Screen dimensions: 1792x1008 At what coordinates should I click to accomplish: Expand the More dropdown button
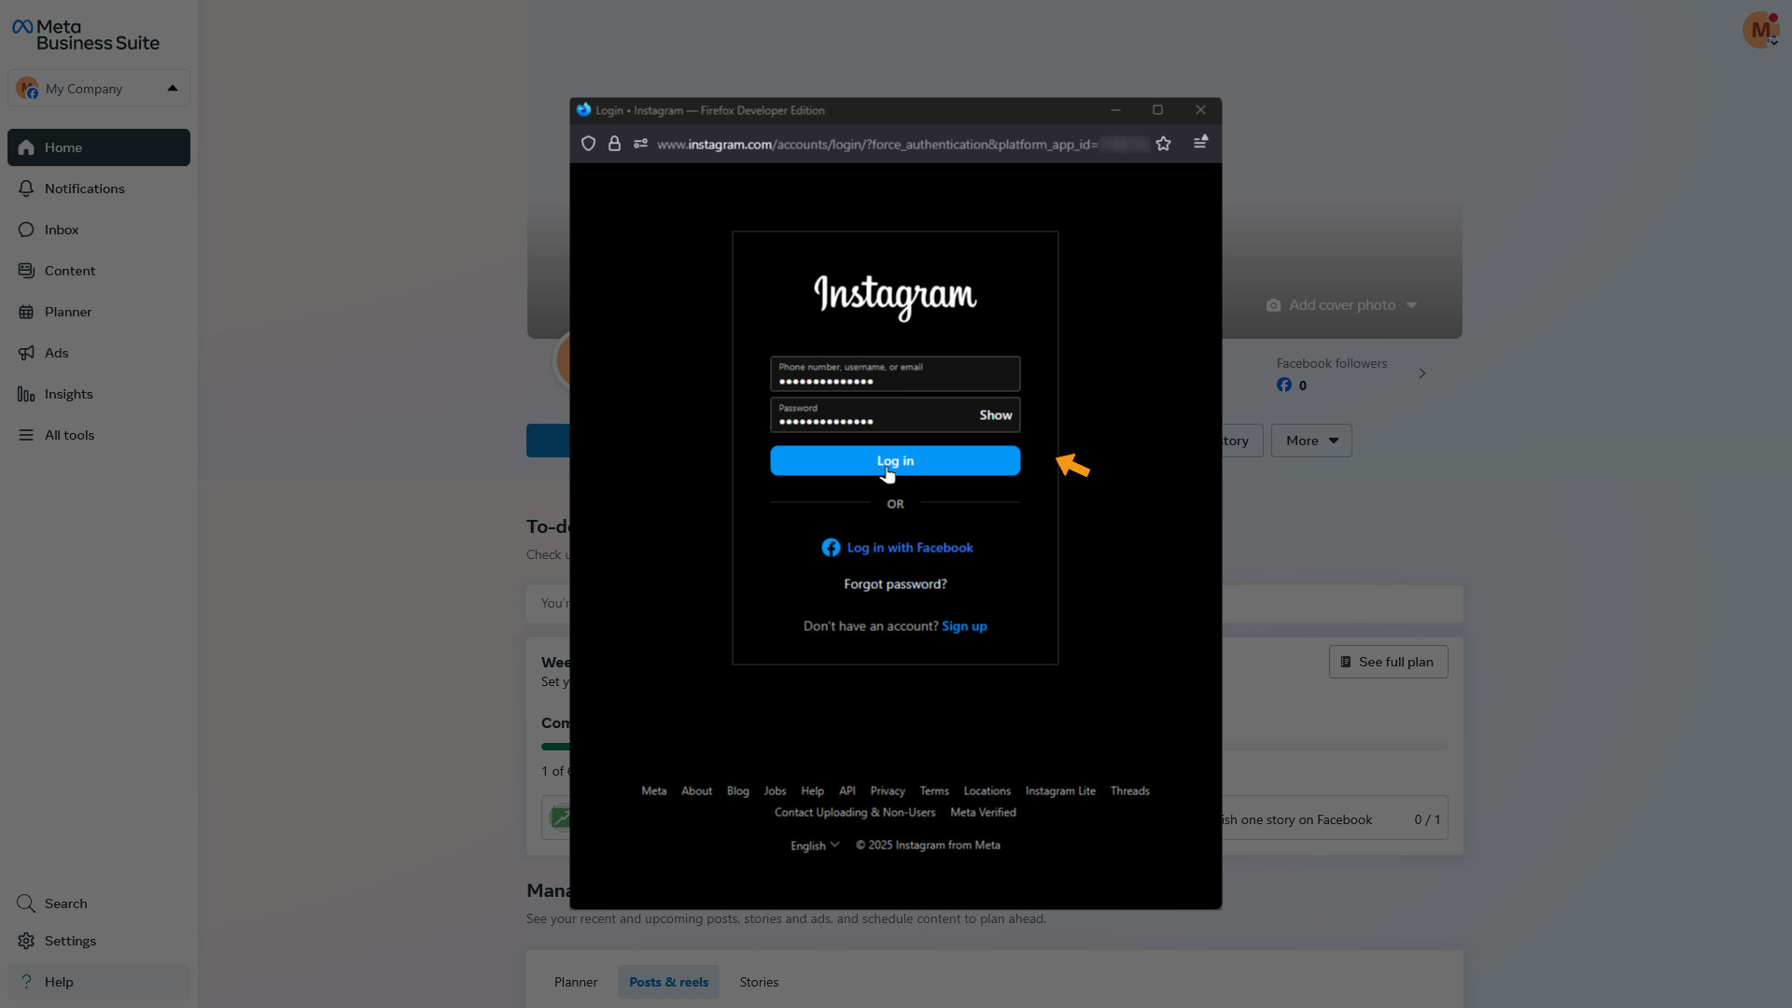click(x=1311, y=441)
